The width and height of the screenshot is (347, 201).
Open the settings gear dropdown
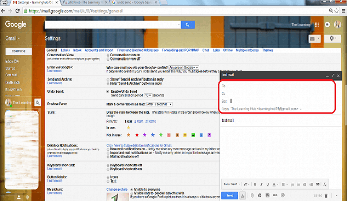click(x=333, y=38)
